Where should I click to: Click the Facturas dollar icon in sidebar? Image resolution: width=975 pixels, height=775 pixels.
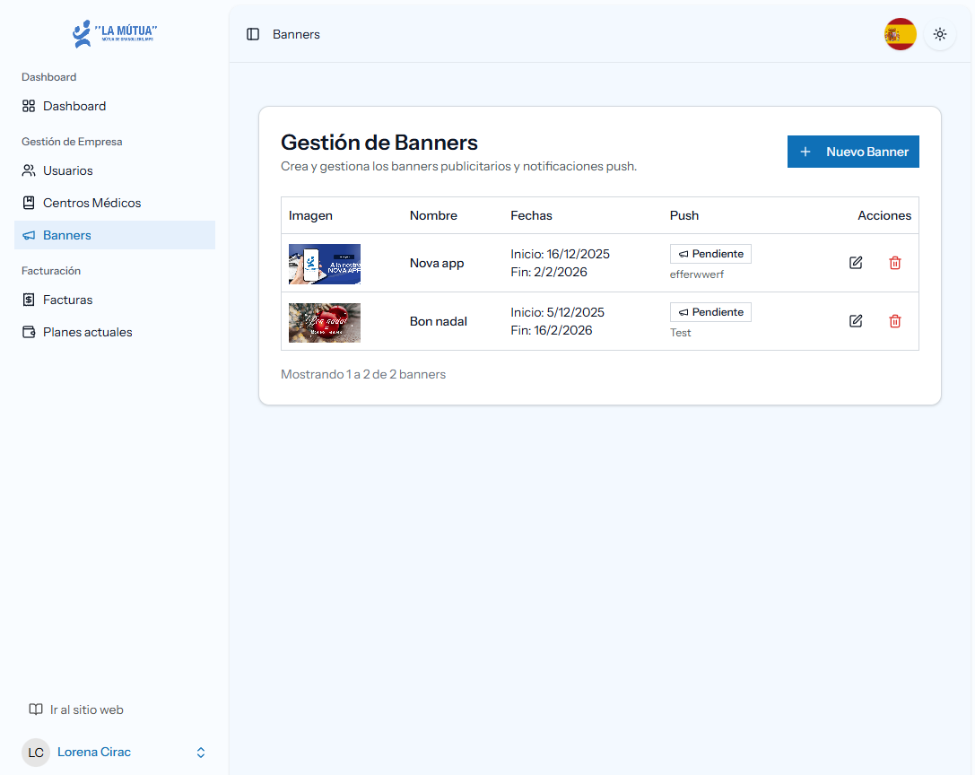pyautogui.click(x=29, y=300)
